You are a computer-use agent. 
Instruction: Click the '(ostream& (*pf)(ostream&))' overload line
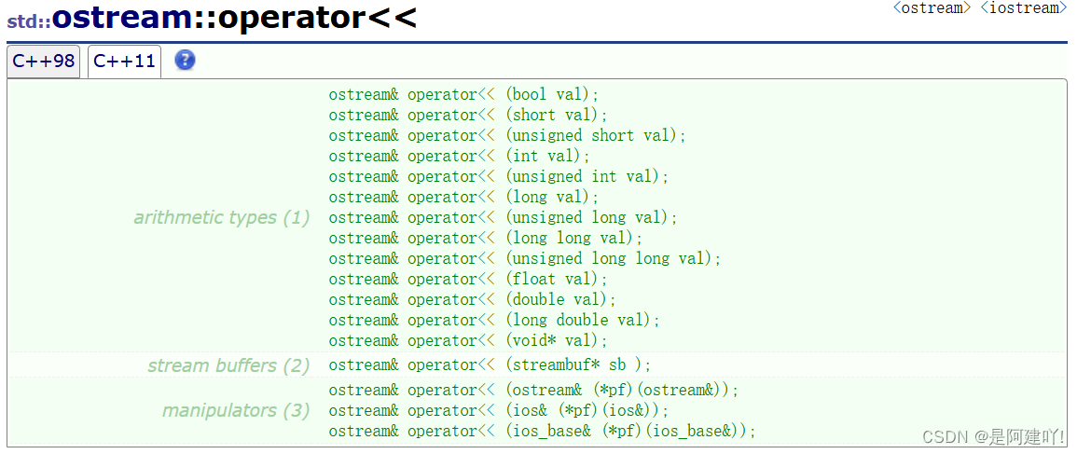[x=533, y=390]
